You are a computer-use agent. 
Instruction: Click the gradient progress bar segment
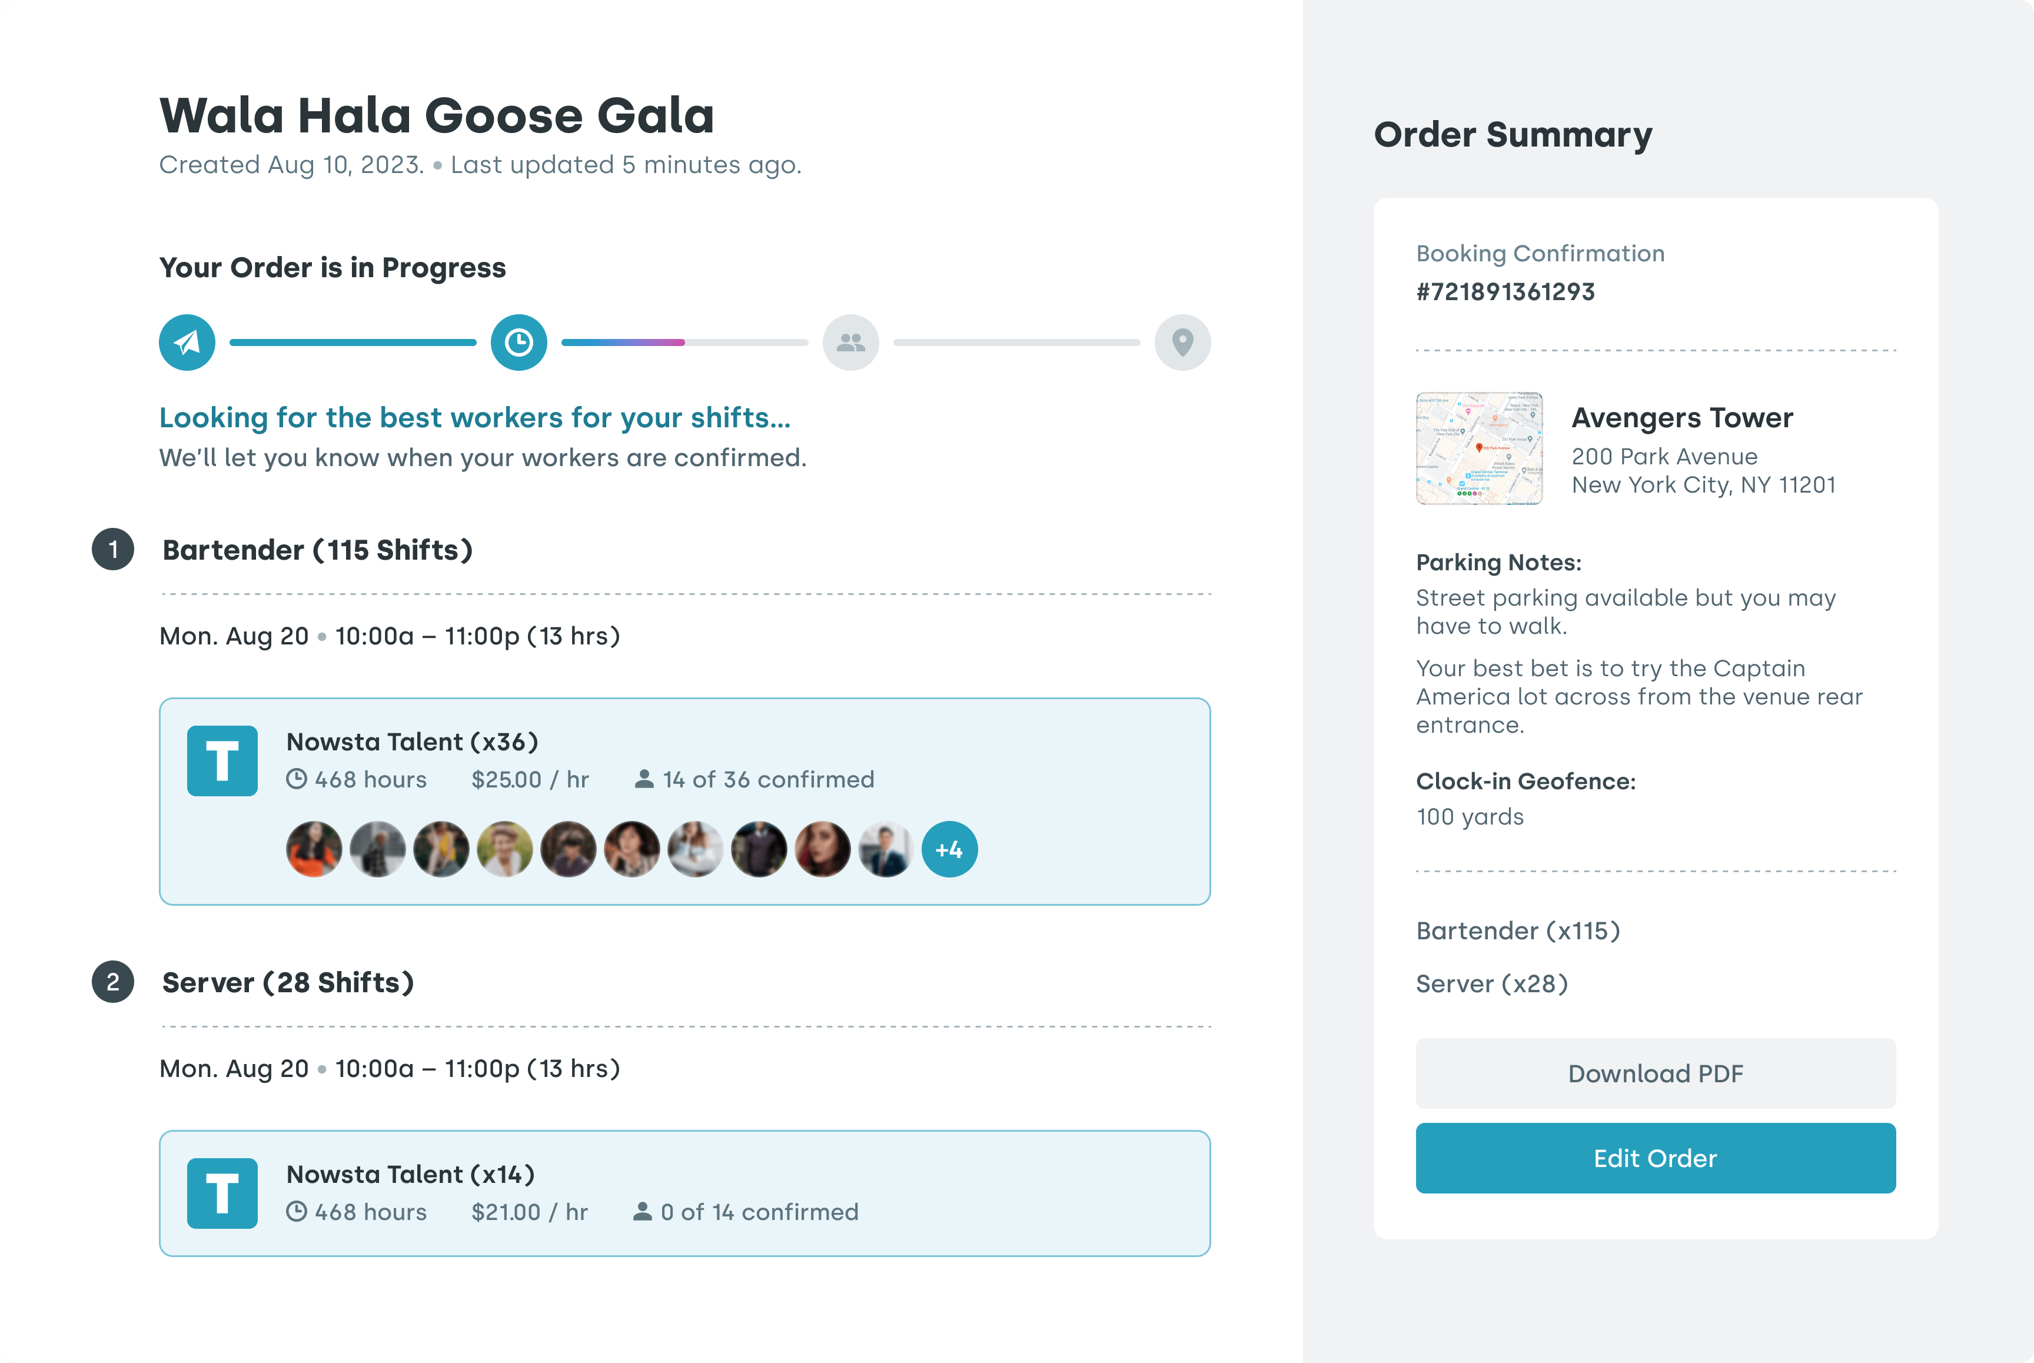(623, 343)
